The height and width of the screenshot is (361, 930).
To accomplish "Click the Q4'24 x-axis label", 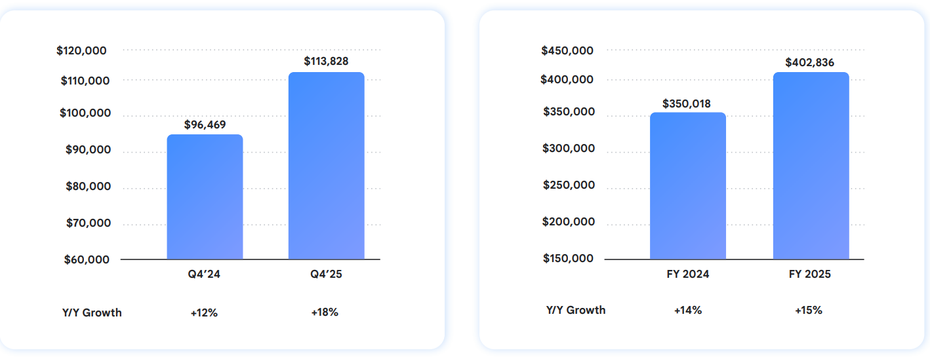I will pos(204,275).
